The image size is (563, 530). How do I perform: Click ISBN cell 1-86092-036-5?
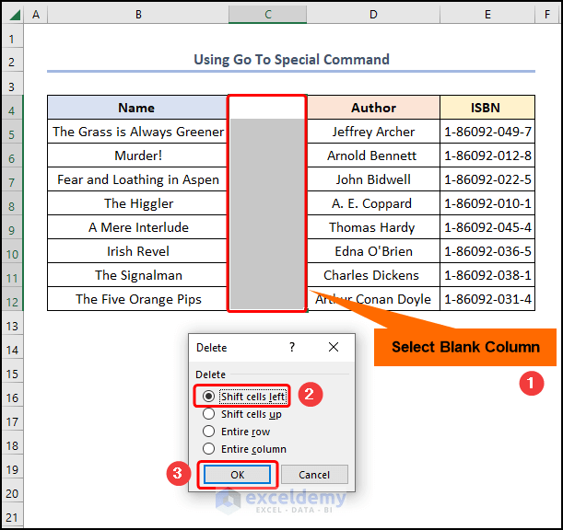click(x=487, y=251)
